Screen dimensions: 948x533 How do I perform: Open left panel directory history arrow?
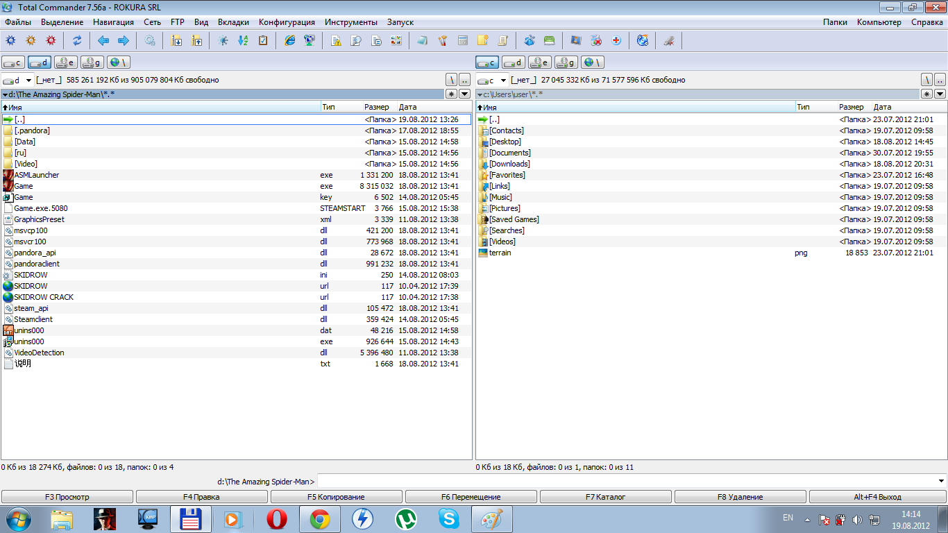point(466,94)
